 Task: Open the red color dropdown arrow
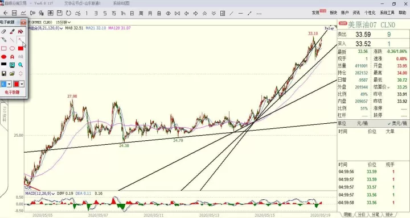pos(22,84)
